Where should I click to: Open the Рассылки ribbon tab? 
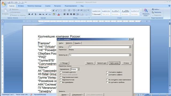(x=57, y=6)
